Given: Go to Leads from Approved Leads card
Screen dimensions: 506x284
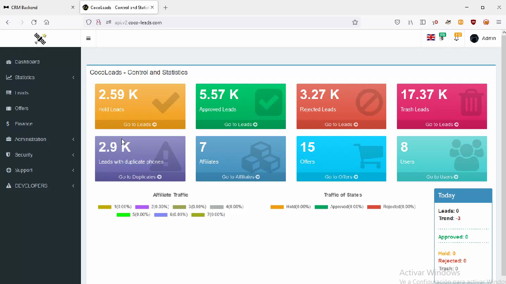Looking at the screenshot, I should [241, 124].
